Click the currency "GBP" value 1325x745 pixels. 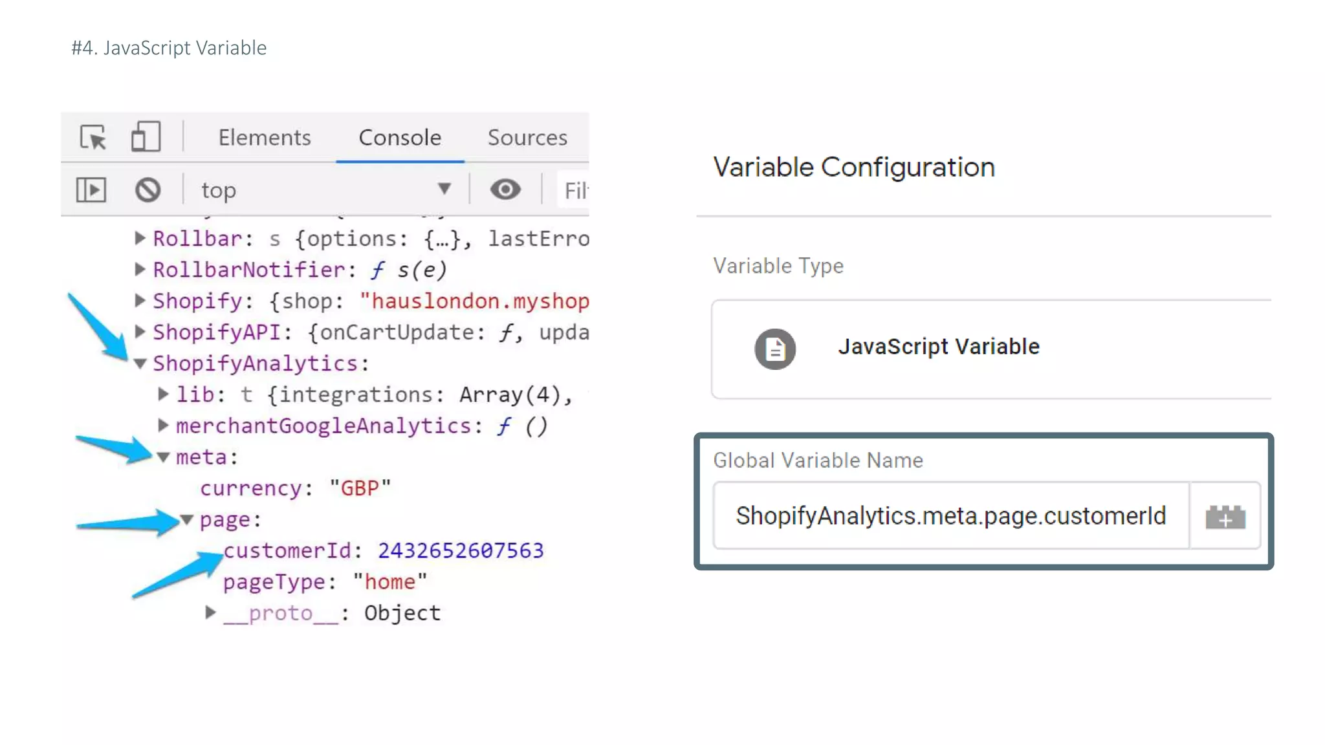coord(360,488)
